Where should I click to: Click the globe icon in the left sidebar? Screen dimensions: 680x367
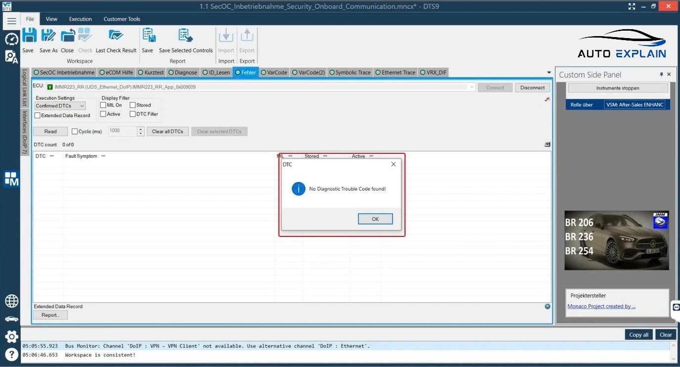click(x=11, y=301)
